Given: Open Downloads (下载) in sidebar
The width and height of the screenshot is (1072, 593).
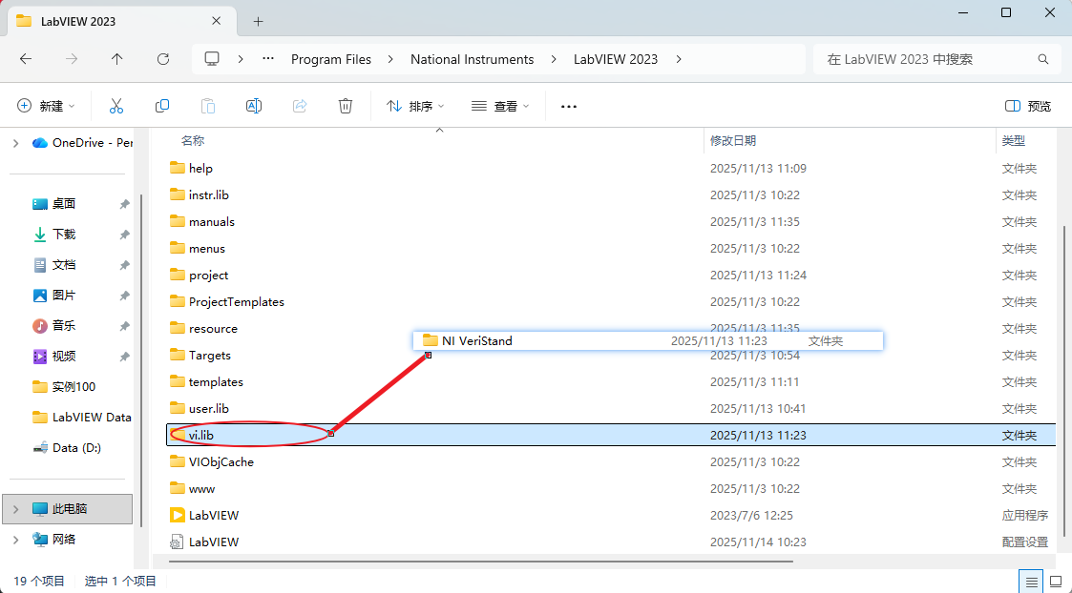Looking at the screenshot, I should (64, 235).
